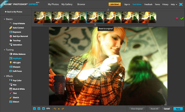Click the orange up-arrow icon

59,109
